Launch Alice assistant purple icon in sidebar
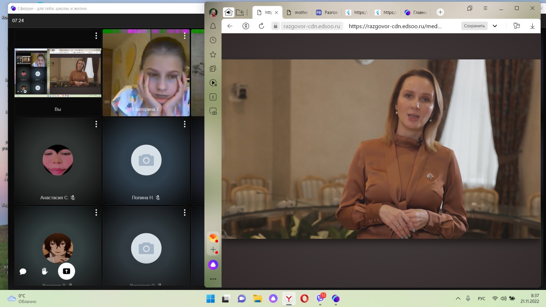The image size is (546, 307). 213,265
